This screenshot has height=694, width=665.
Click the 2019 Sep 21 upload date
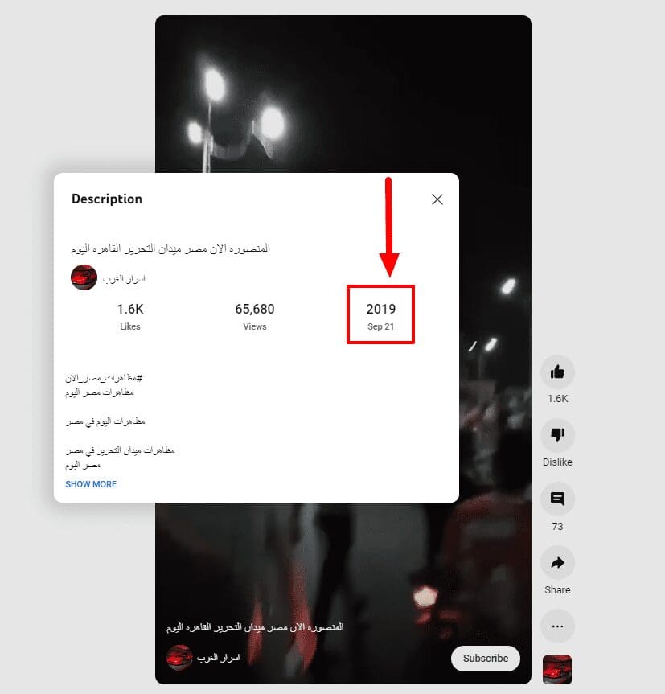380,315
